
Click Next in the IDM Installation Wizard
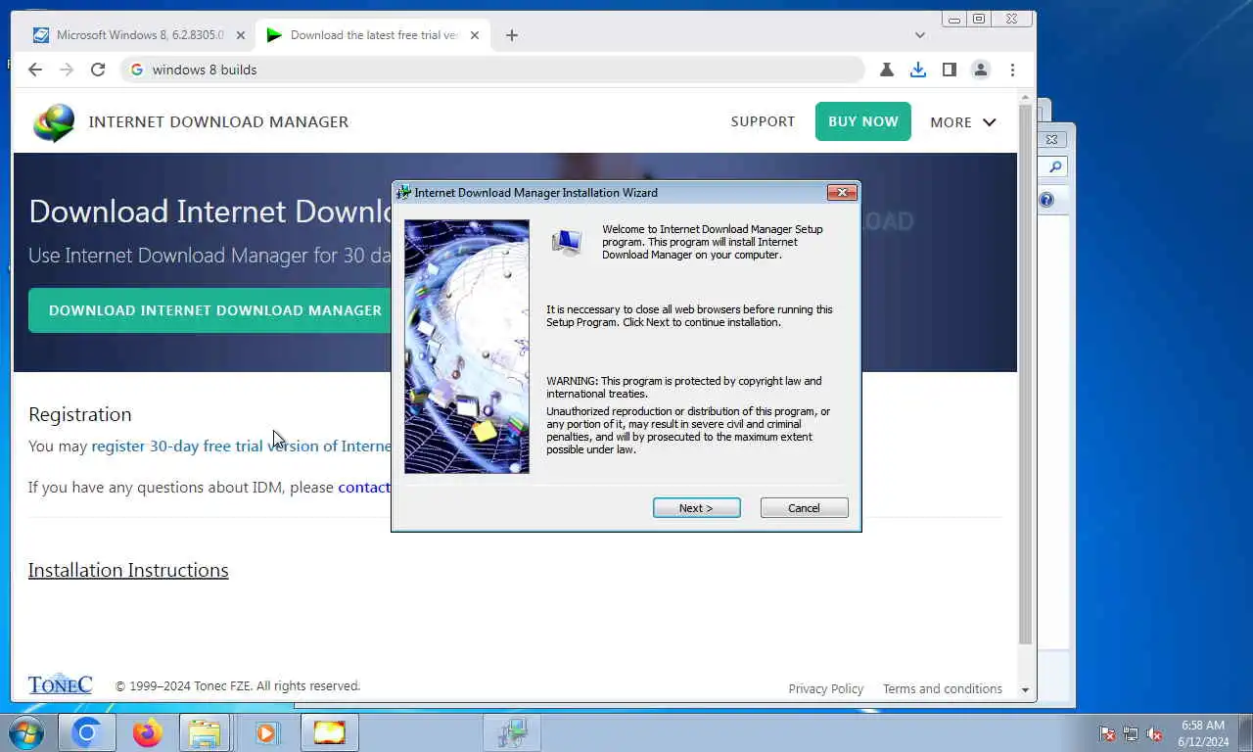coord(696,508)
